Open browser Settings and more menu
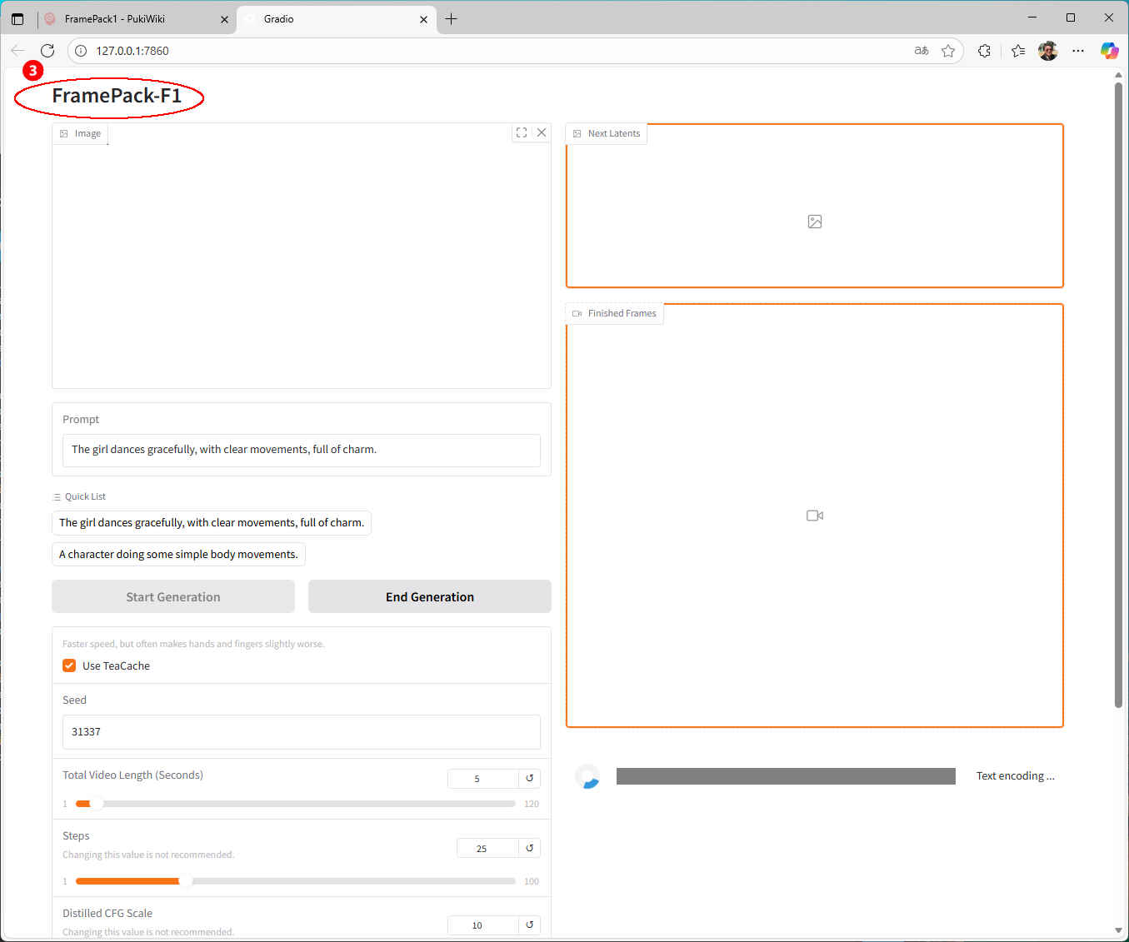Viewport: 1129px width, 942px height. click(x=1078, y=51)
